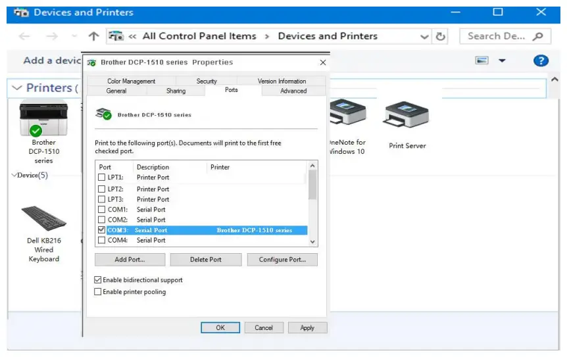Click the Help question mark icon
The width and height of the screenshot is (567, 357).
click(x=541, y=60)
